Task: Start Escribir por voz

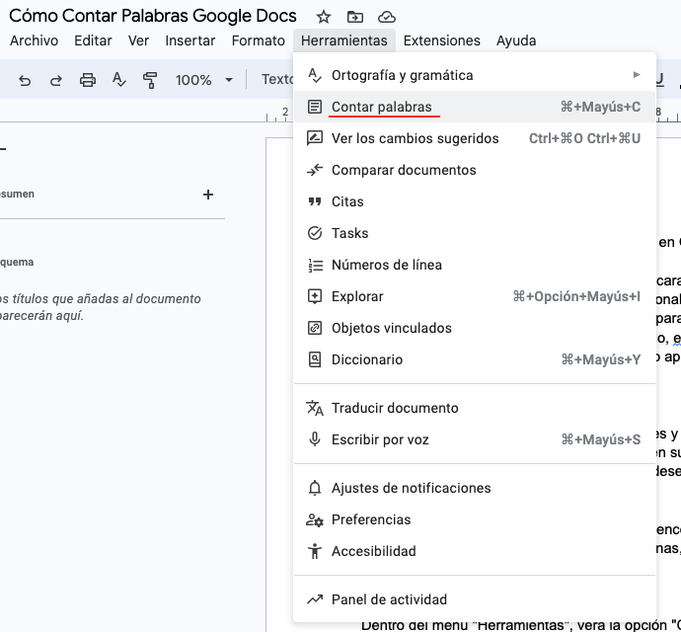Action: [475, 439]
